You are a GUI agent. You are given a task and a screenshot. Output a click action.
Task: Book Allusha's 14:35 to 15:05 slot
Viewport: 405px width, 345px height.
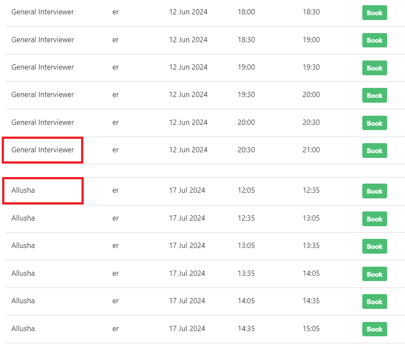click(374, 329)
